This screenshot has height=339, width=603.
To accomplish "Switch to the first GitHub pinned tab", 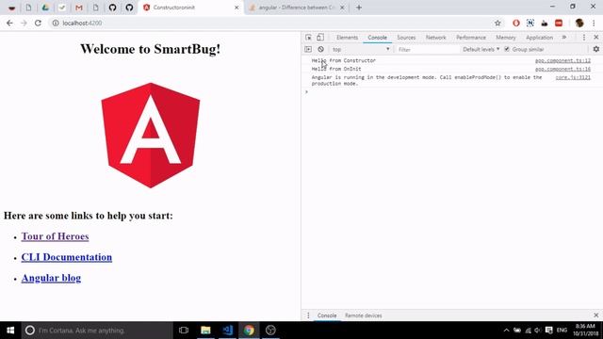I will (x=112, y=8).
